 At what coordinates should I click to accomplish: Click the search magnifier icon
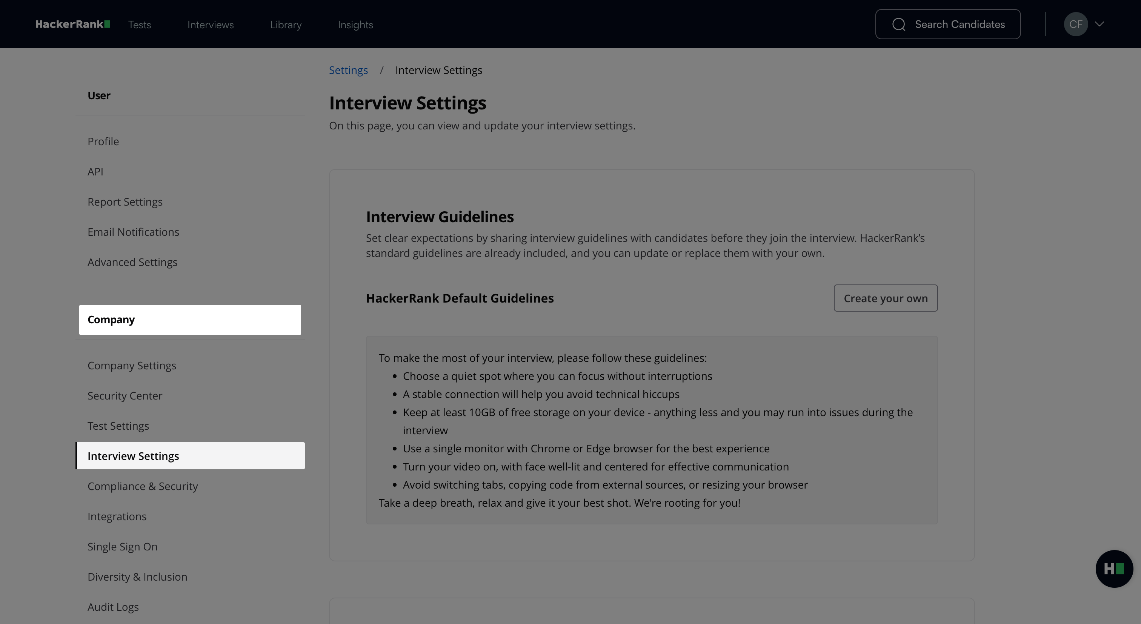[898, 25]
